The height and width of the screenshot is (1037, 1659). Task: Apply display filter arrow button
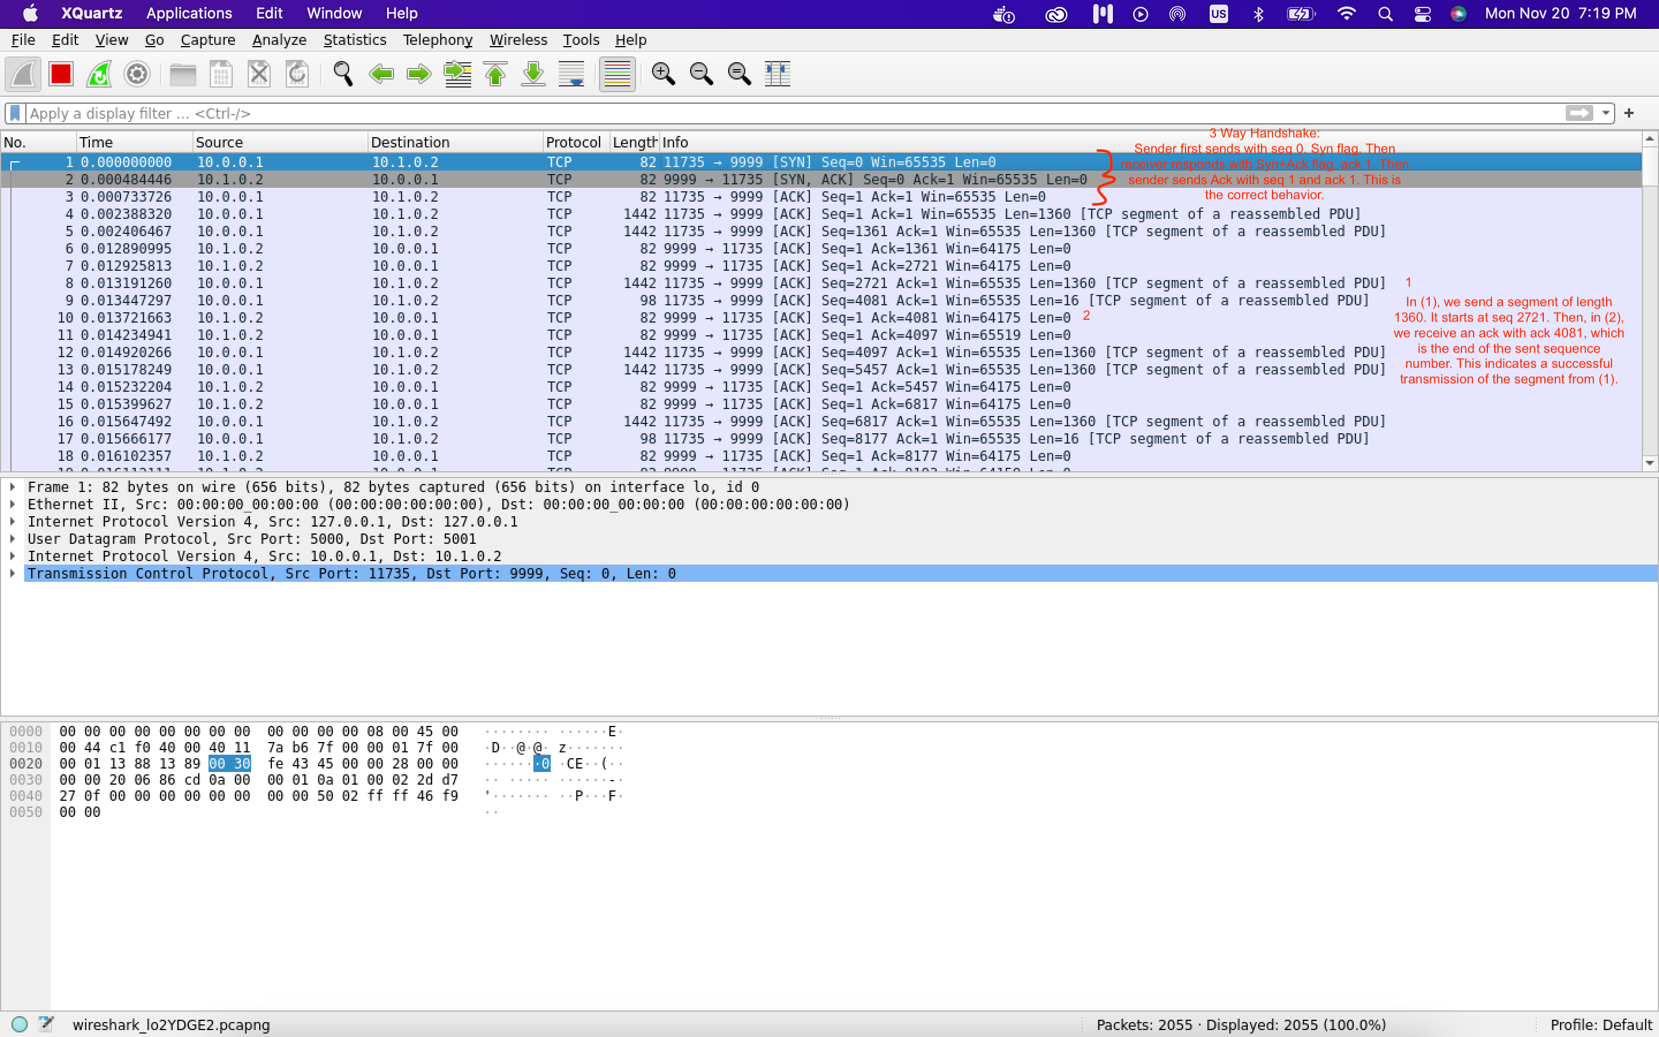tap(1579, 113)
